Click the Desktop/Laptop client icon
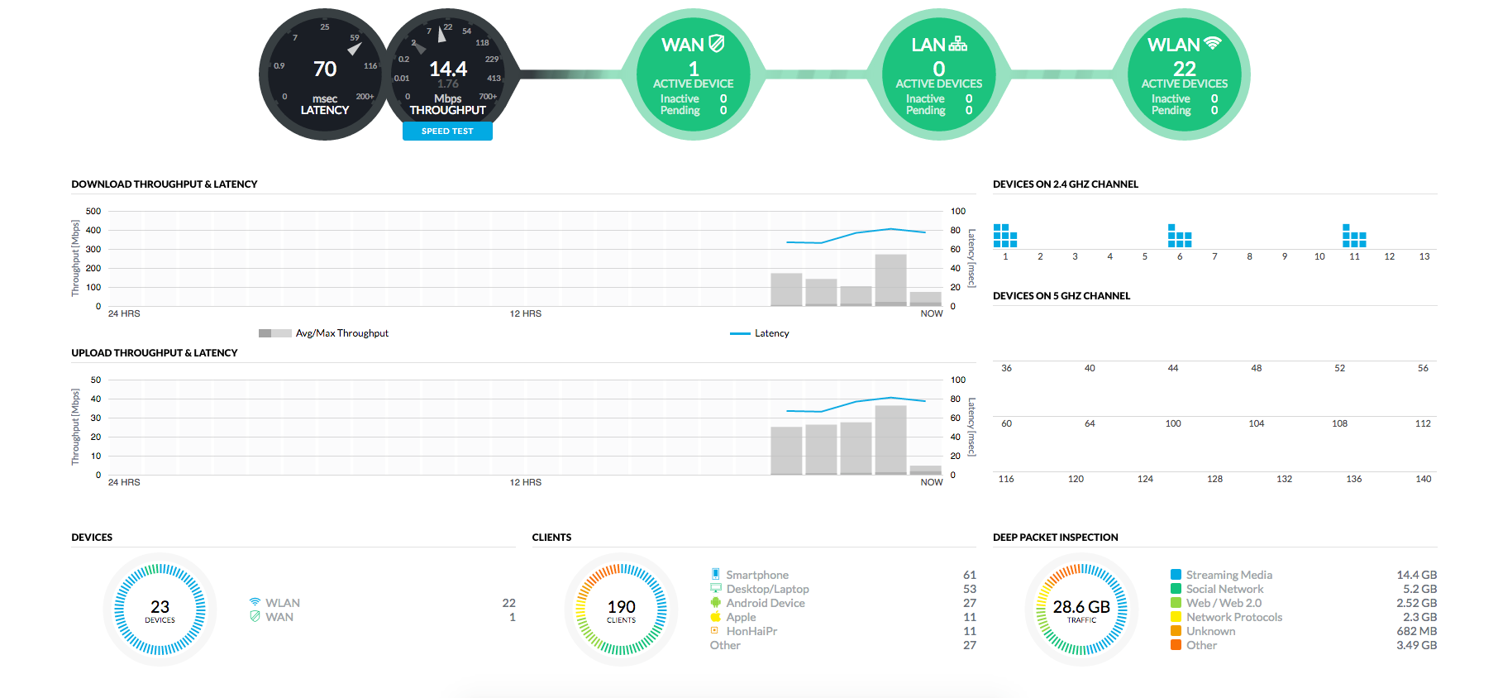The image size is (1498, 698). 715,589
